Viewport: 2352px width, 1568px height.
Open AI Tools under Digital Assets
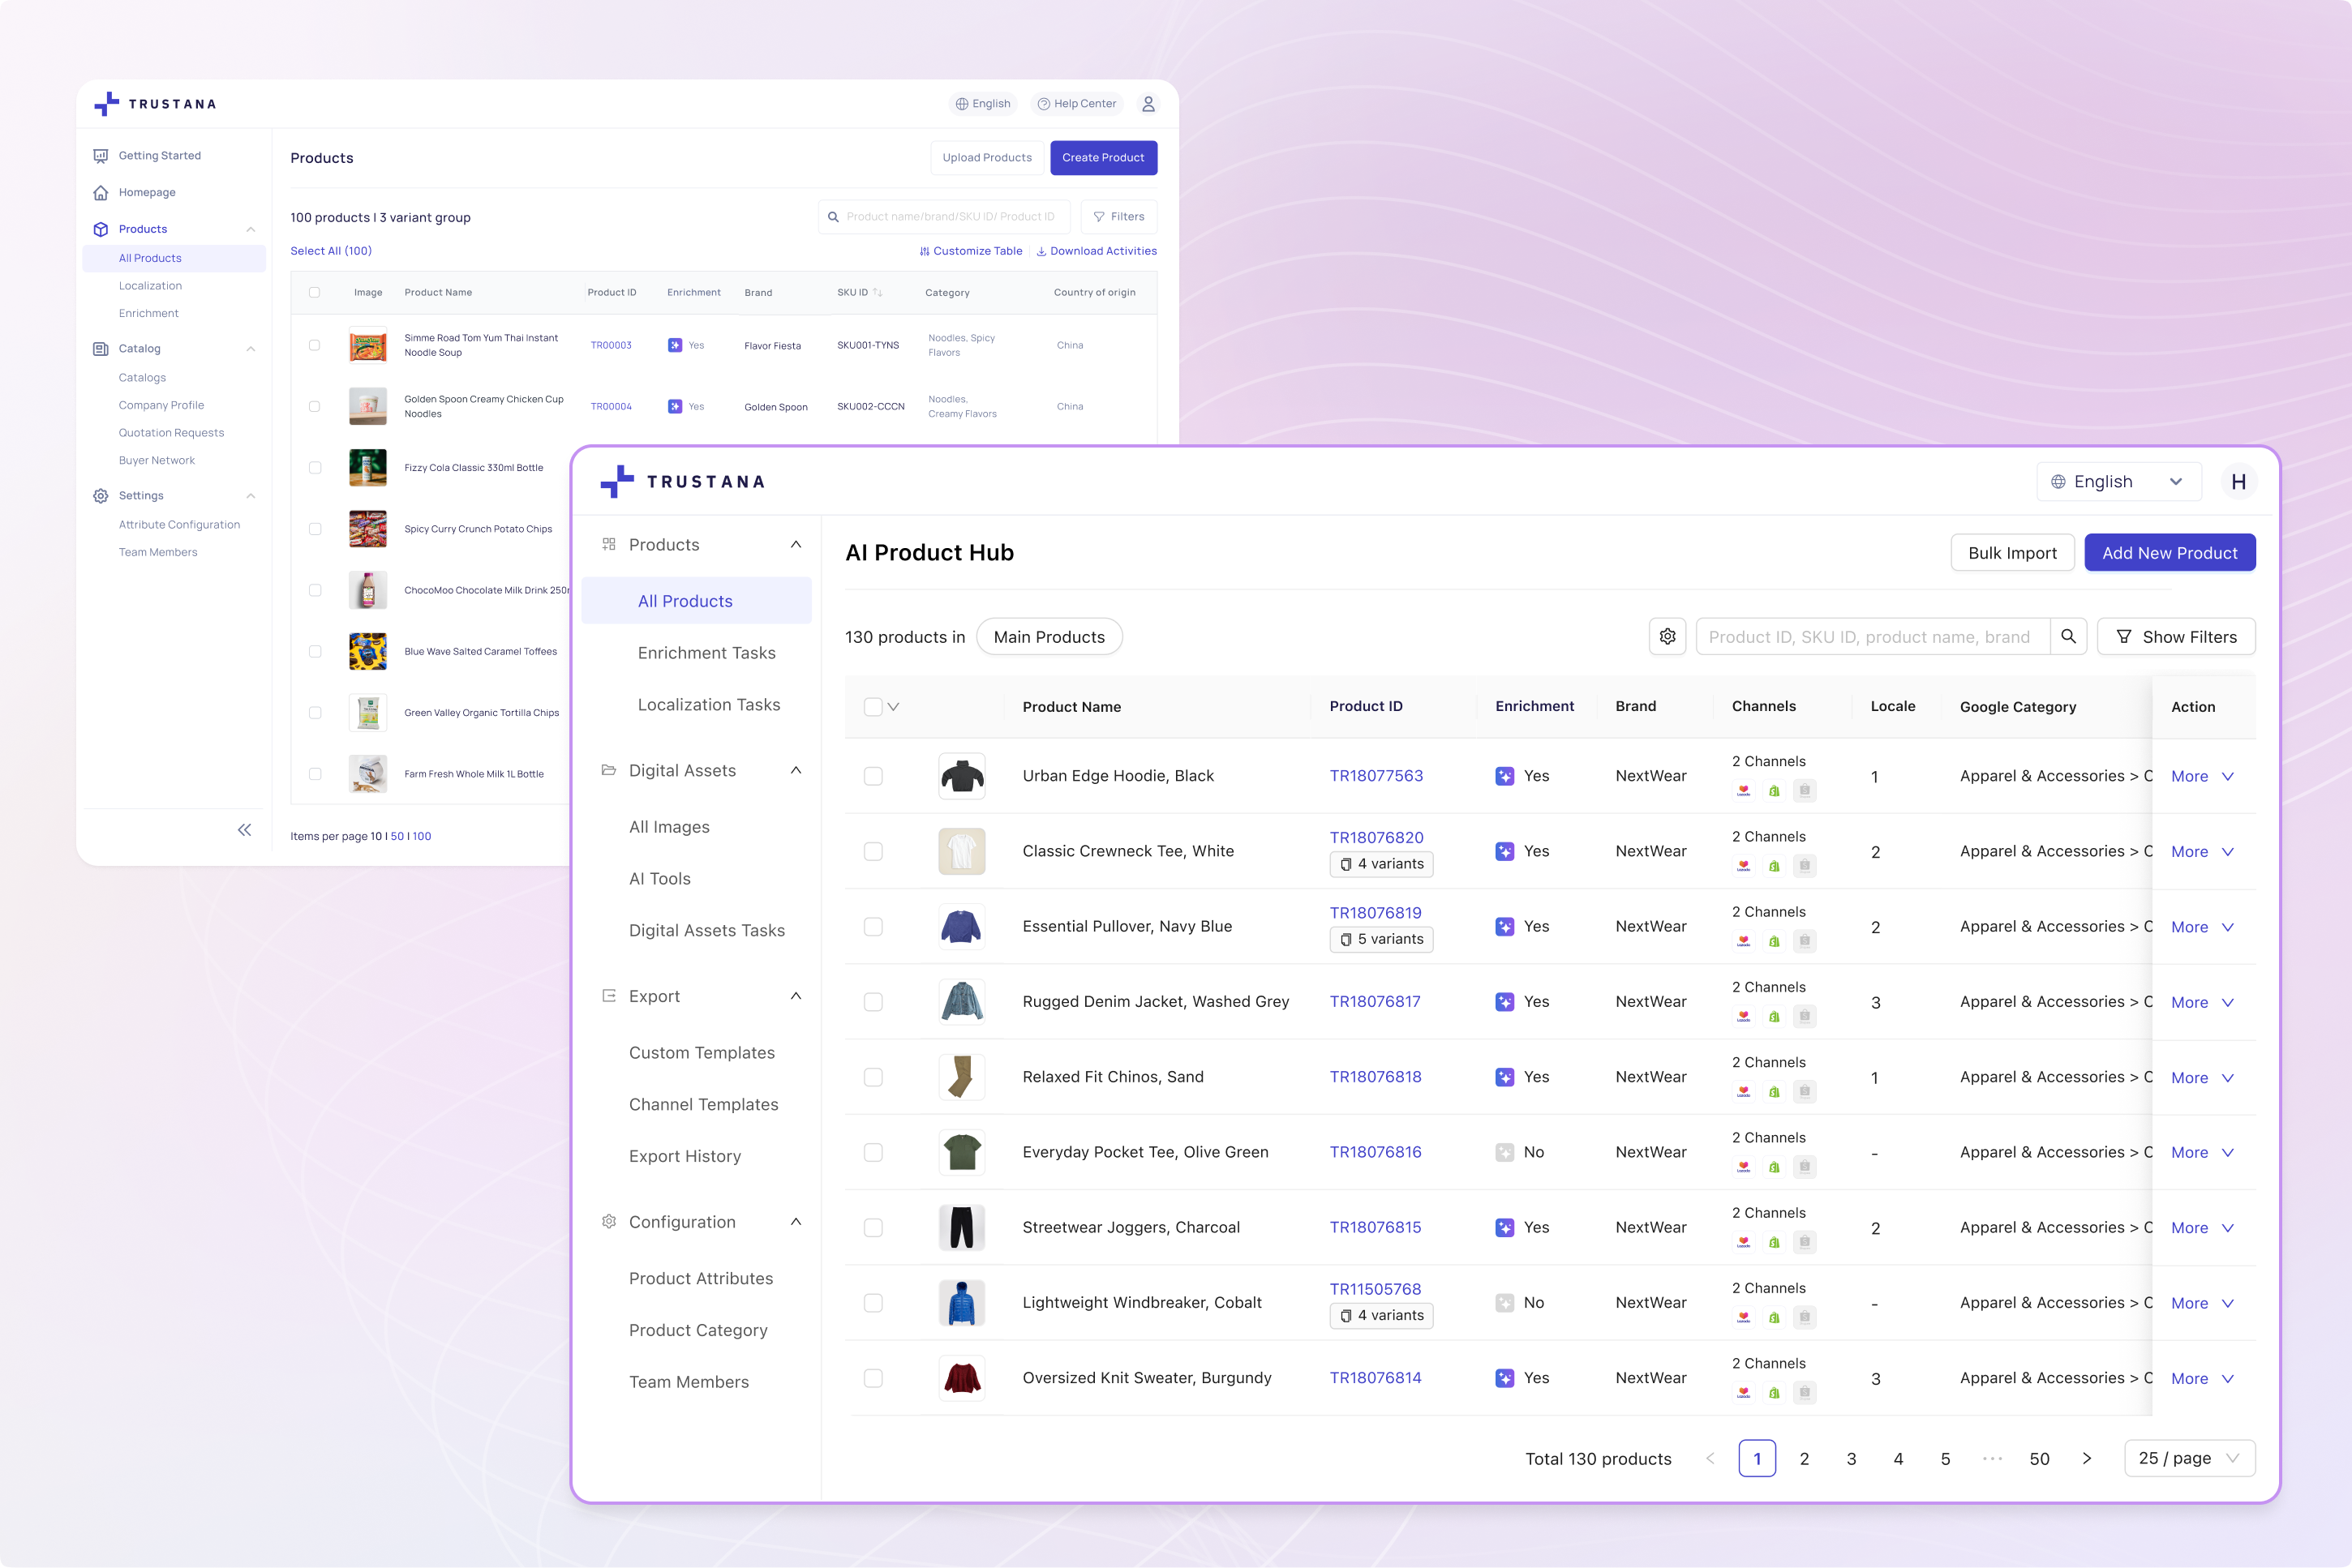tap(659, 879)
